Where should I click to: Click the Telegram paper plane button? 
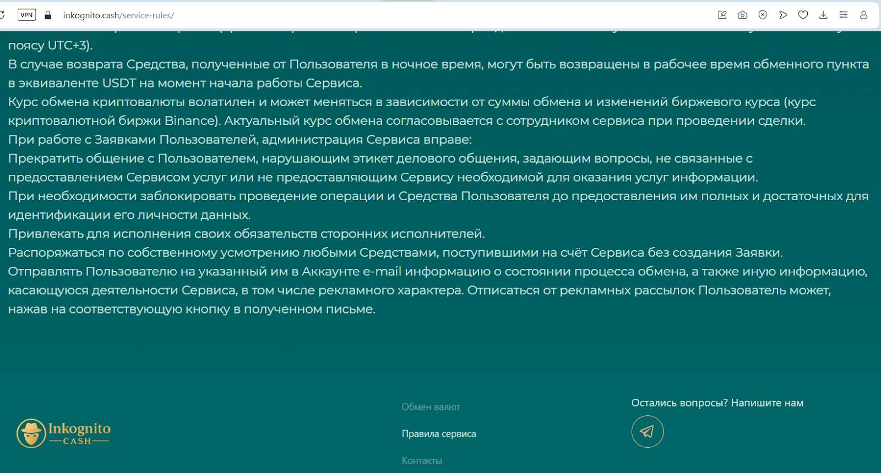(647, 432)
